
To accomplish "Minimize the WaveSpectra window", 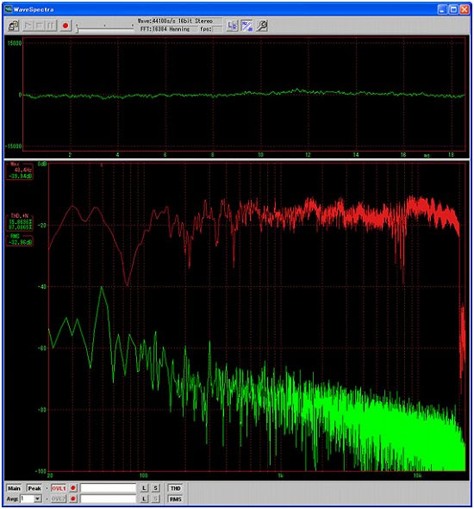I will tap(442, 9).
